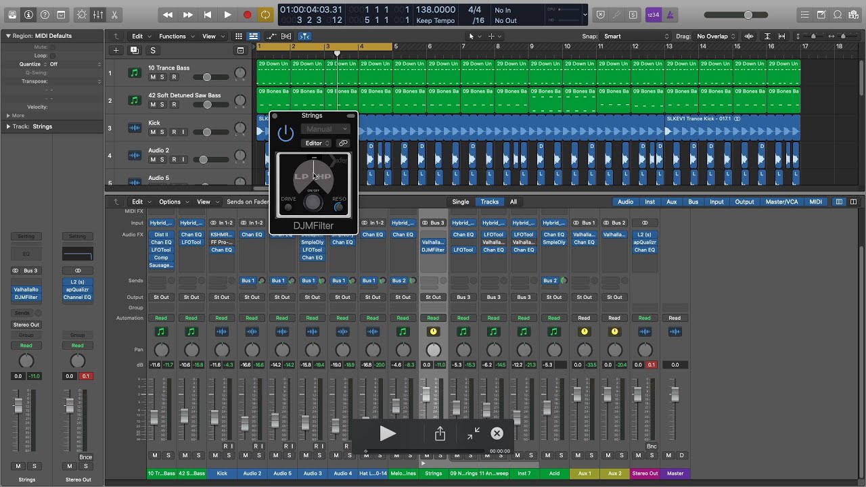This screenshot has height=487, width=866.
Task: Click the add track plus button
Action: point(116,50)
